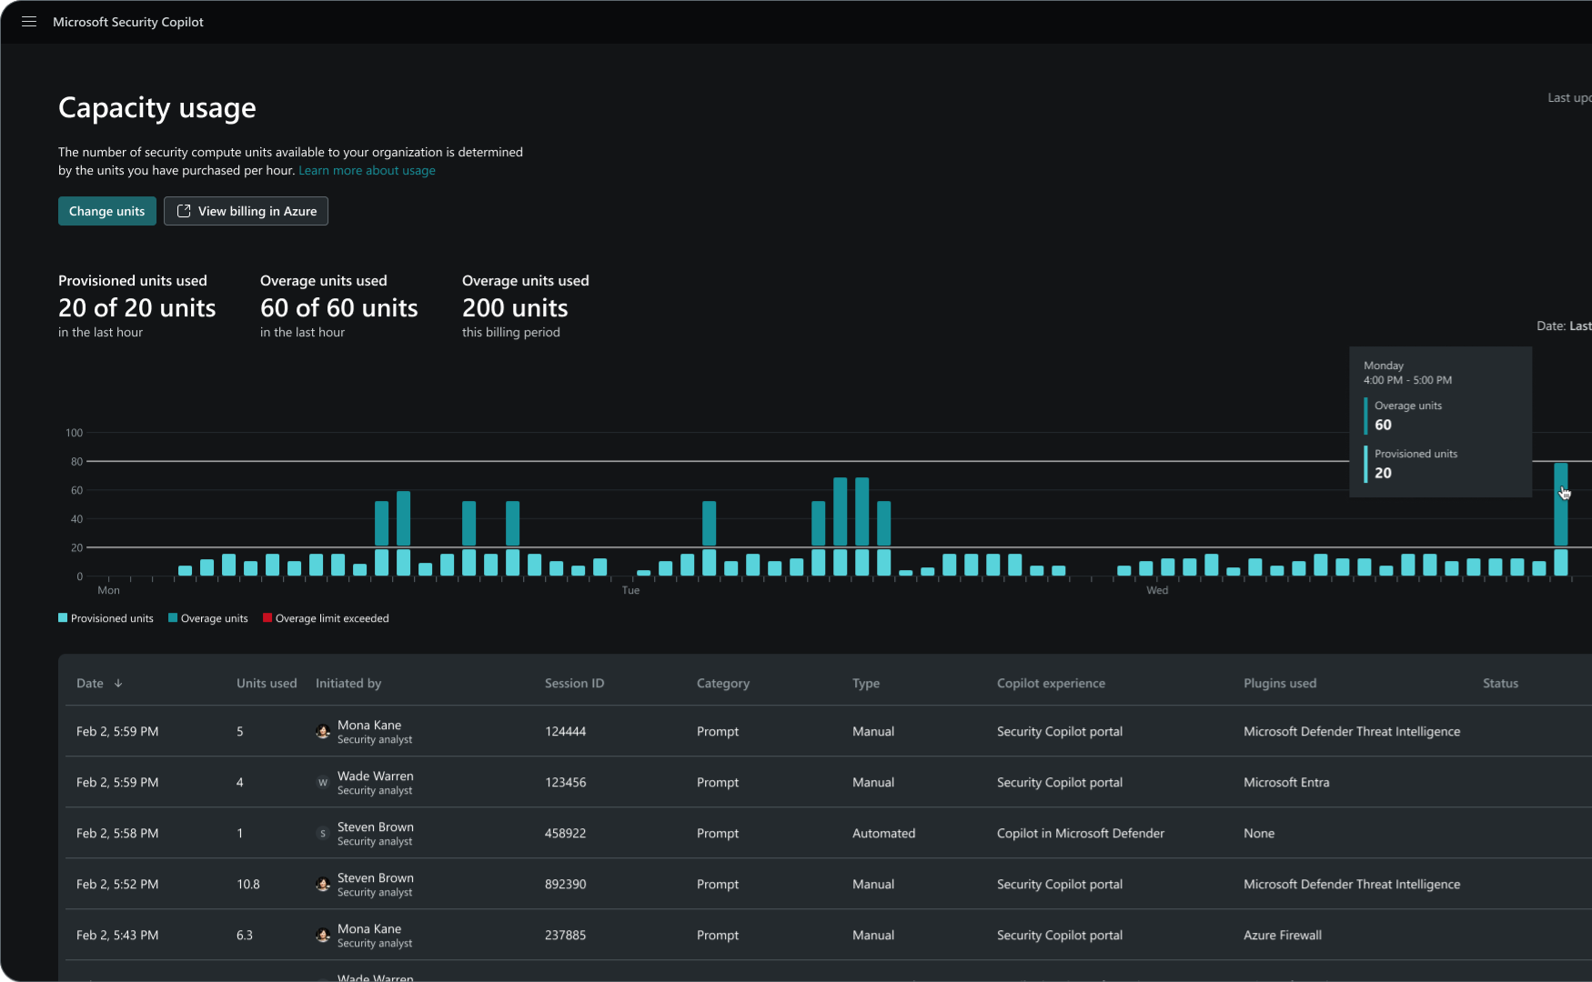Sort by the Units used column header

tap(266, 683)
